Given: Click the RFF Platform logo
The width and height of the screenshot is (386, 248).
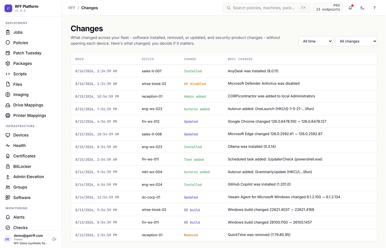Looking at the screenshot, I should coord(8,8).
